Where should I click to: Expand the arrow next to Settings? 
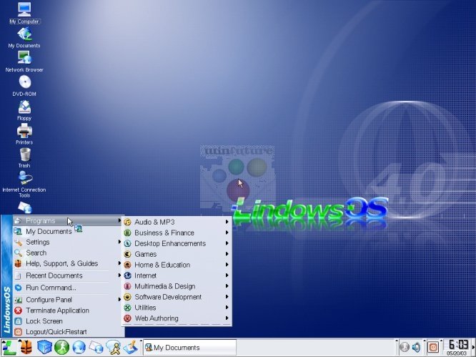119,242
